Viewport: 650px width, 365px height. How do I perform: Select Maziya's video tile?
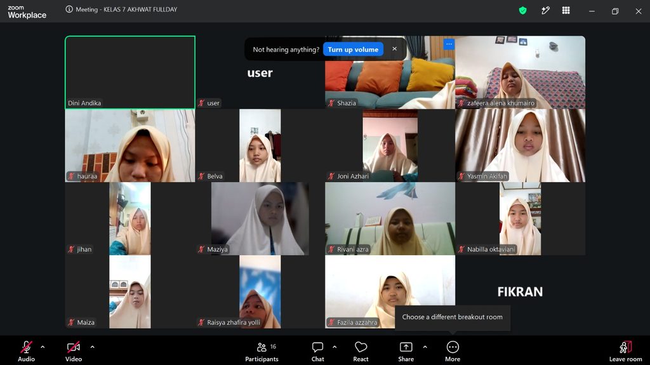(260, 218)
